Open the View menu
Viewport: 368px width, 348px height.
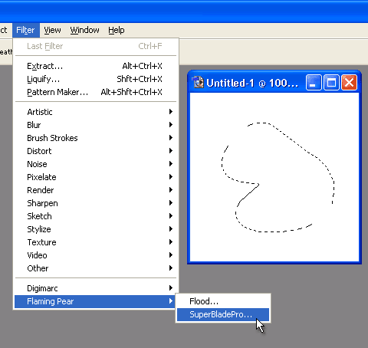pos(52,30)
